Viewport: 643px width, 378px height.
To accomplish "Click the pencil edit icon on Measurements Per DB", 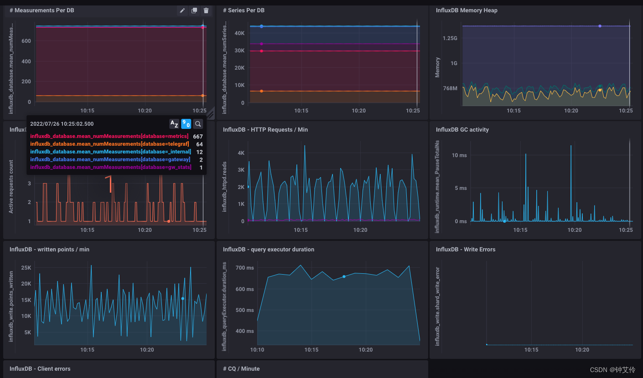I will click(182, 10).
